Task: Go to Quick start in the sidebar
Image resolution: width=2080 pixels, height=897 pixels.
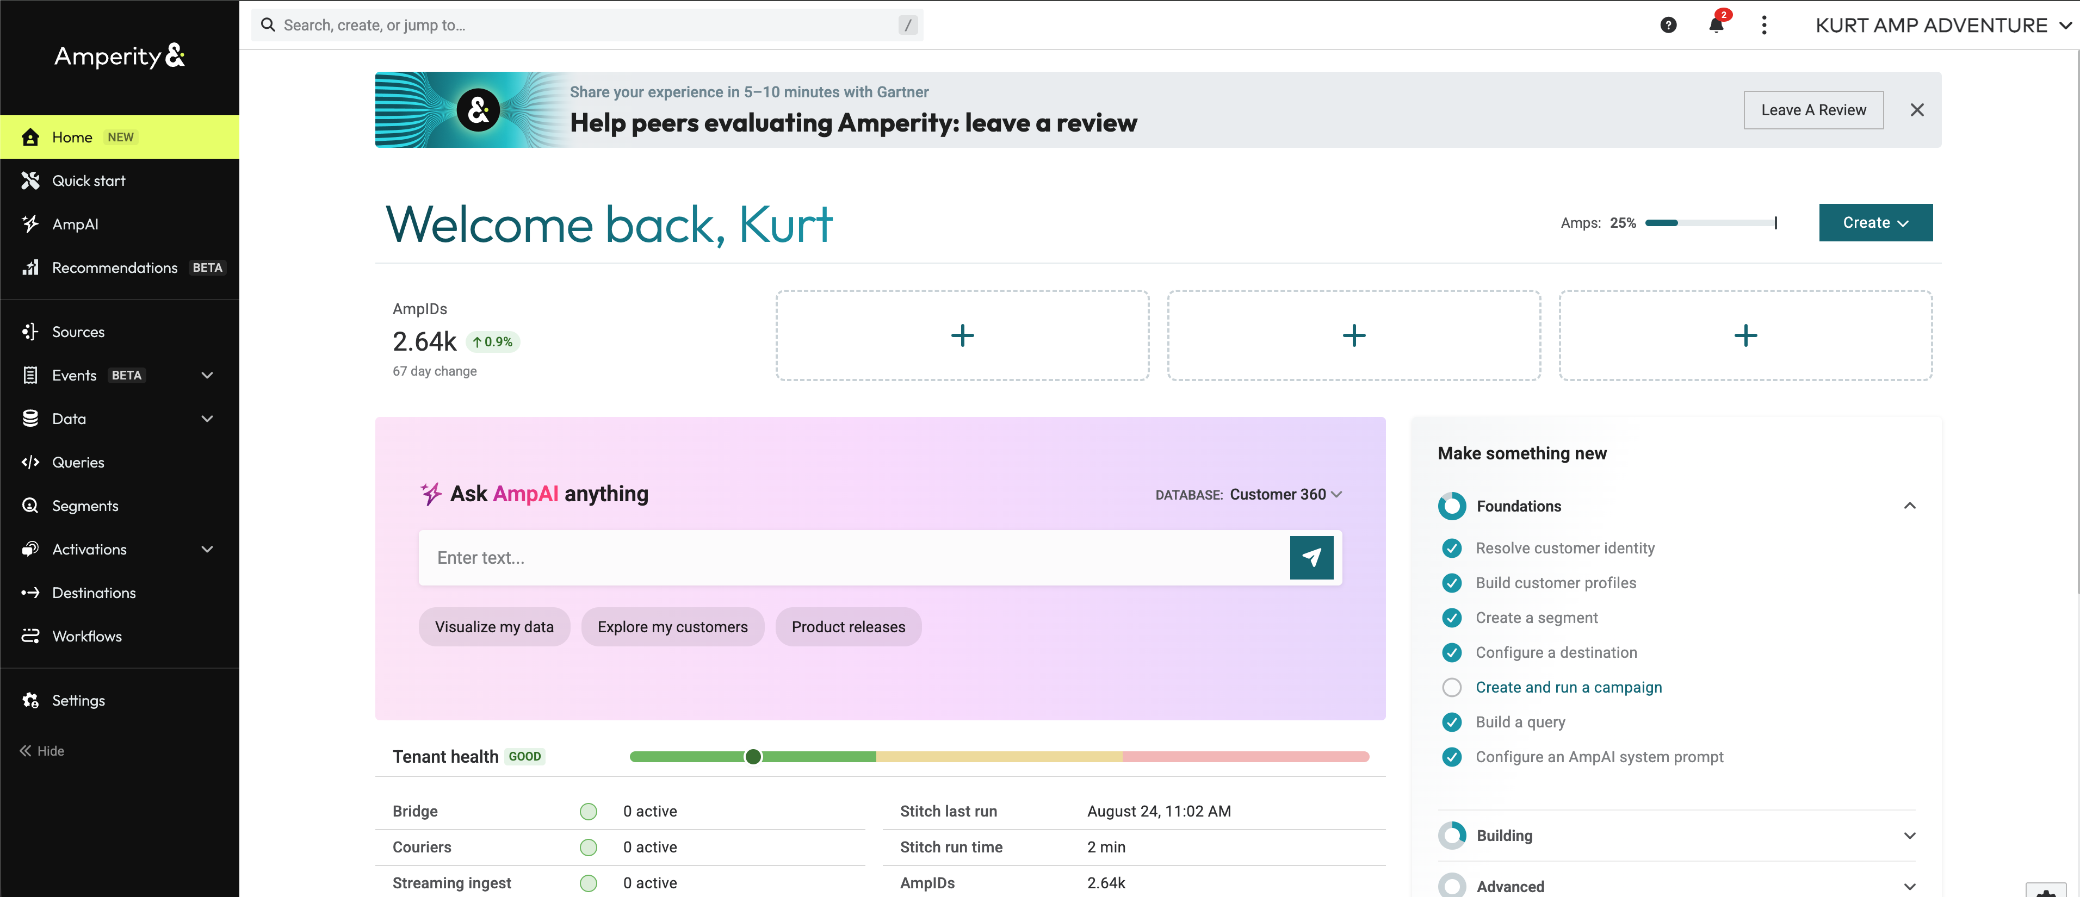Action: point(120,180)
